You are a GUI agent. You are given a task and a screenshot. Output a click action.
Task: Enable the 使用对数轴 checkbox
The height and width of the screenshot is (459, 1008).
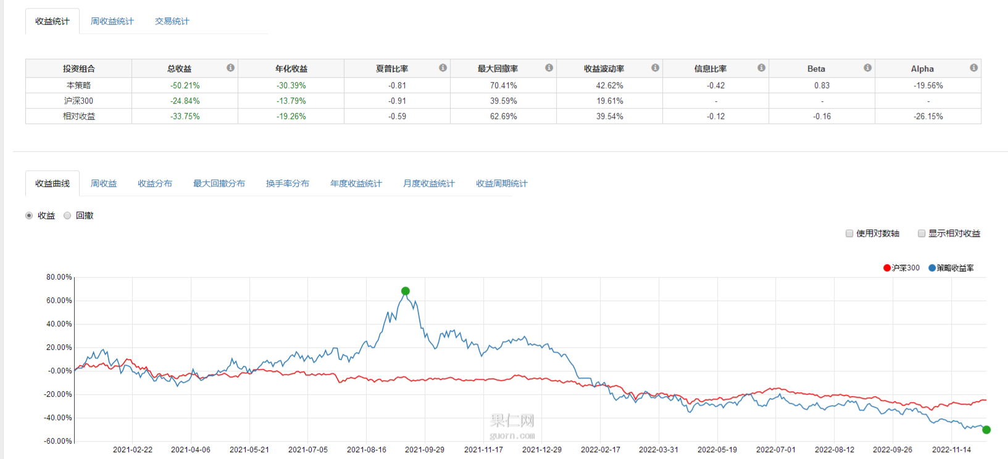tap(849, 233)
